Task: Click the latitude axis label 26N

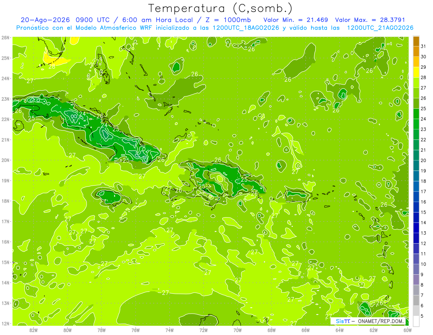Action: click(x=5, y=38)
